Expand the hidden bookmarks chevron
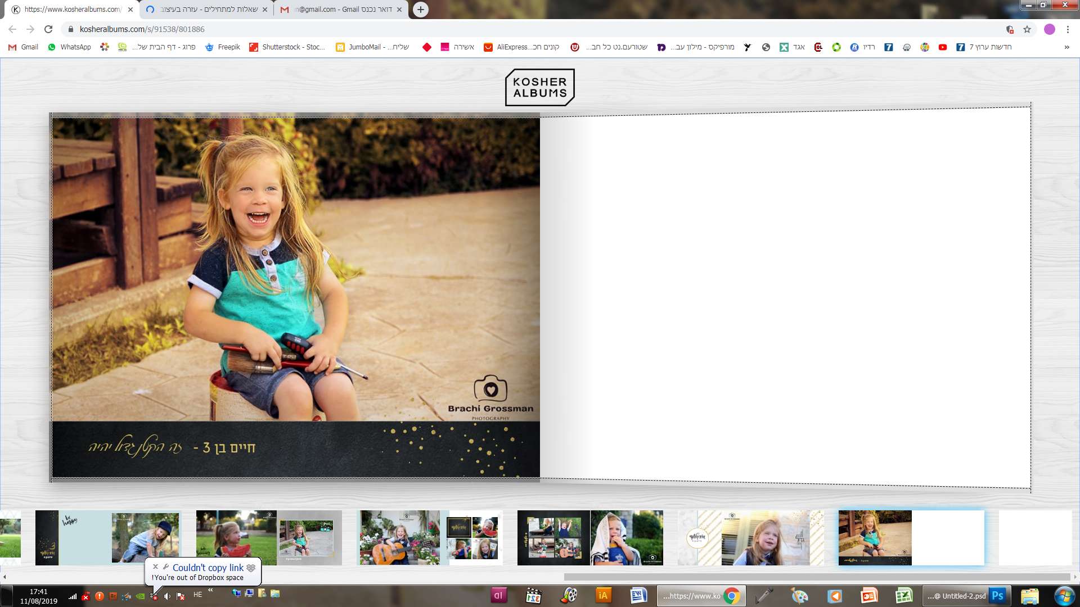The height and width of the screenshot is (607, 1080). pos(1066,47)
